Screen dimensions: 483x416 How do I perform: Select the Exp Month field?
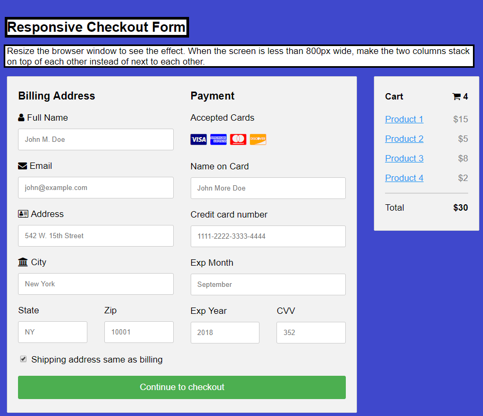pos(268,284)
